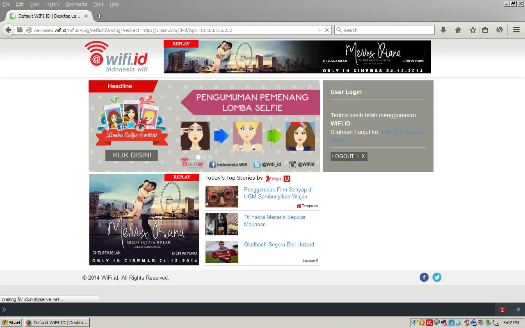
Task: Select the first carousel dot indicator
Action: [199, 157]
